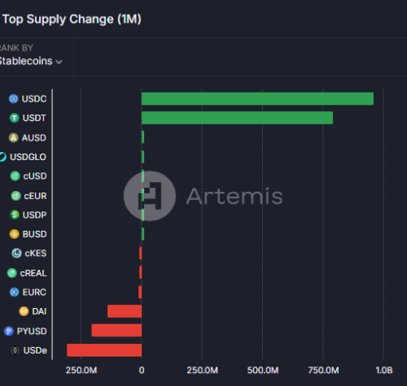Click the cKES label text
Screen dimensions: 407x386
click(36, 254)
